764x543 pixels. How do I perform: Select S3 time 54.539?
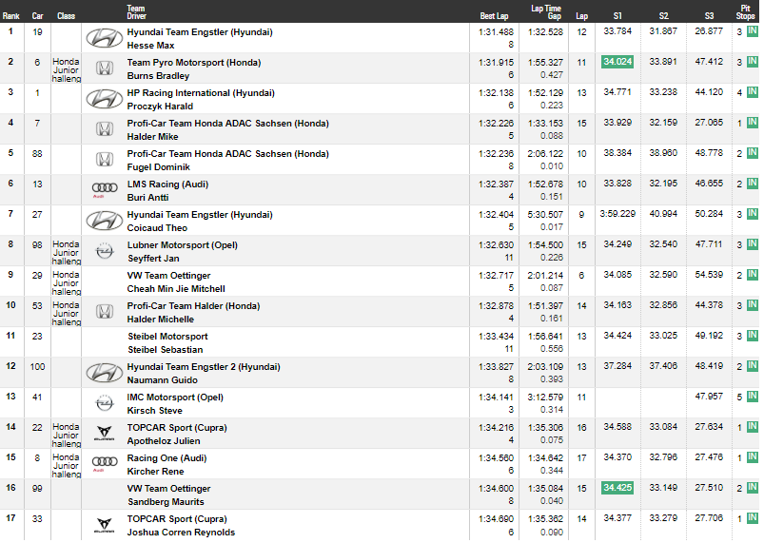(709, 275)
